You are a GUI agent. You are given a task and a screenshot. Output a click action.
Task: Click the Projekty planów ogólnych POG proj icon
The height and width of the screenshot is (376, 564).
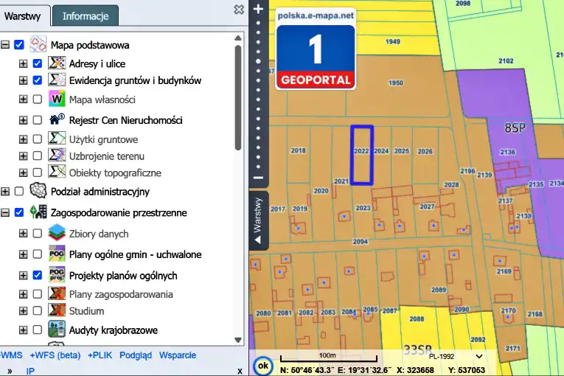coord(57,275)
